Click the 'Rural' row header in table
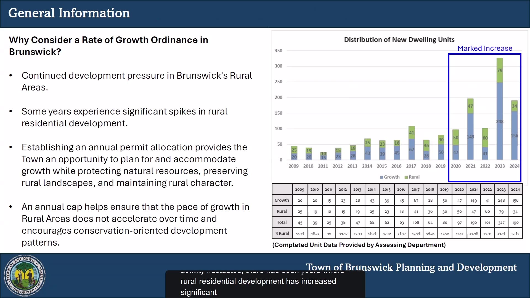This screenshot has height=298, width=530. (x=282, y=211)
